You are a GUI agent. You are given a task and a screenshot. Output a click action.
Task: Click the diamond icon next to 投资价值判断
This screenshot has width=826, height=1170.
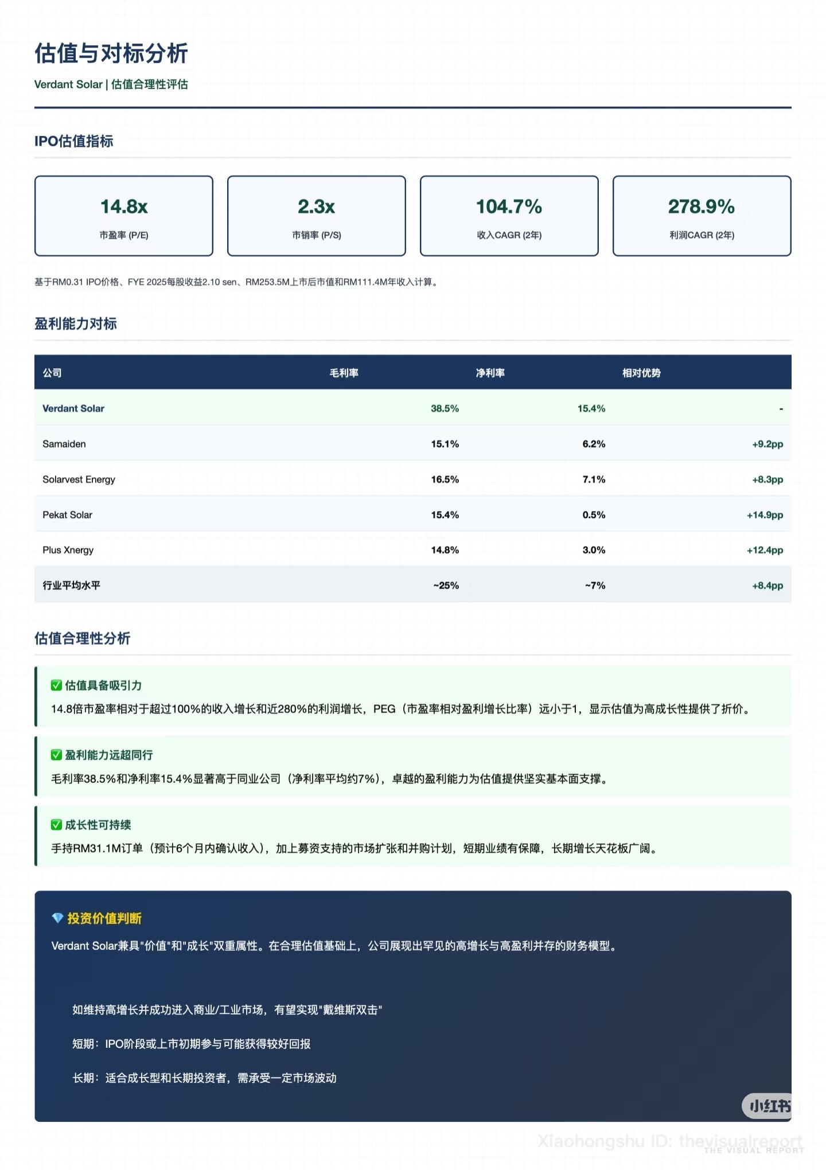point(57,918)
